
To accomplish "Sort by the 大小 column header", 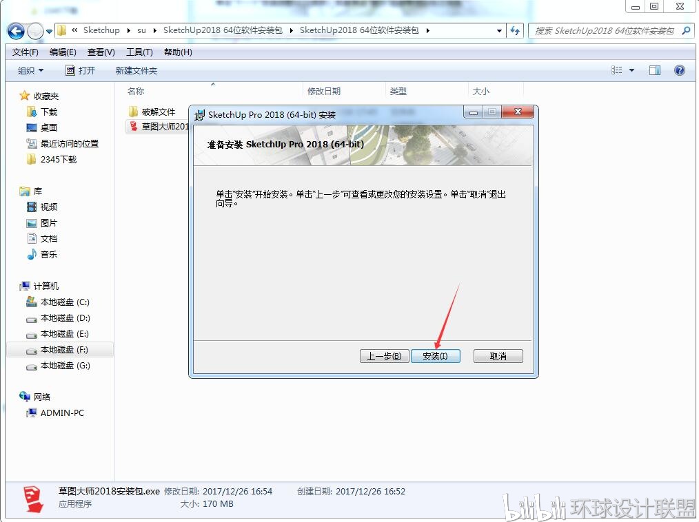I will (x=480, y=91).
